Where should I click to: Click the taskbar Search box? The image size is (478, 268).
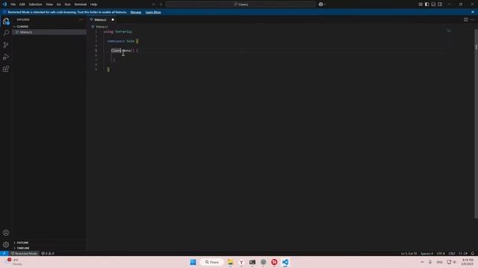coord(212,262)
